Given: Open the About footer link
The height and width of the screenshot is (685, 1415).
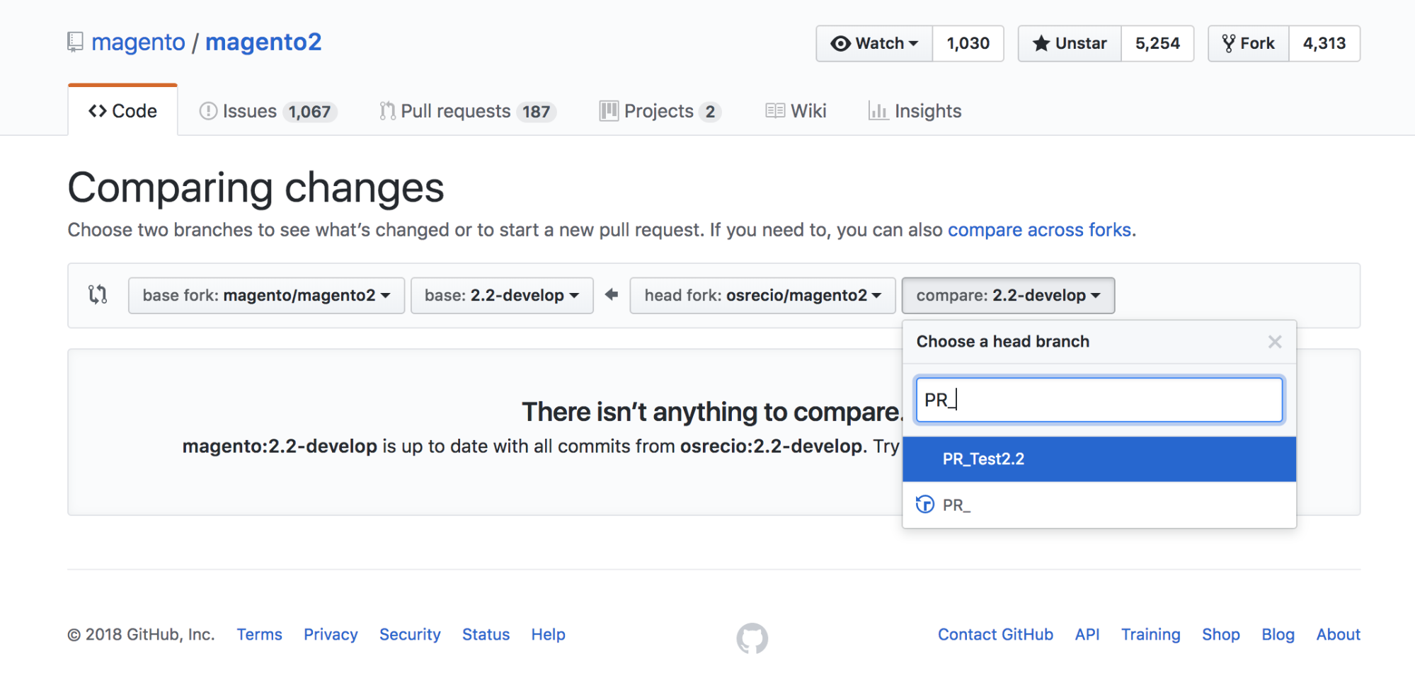Looking at the screenshot, I should tap(1338, 635).
